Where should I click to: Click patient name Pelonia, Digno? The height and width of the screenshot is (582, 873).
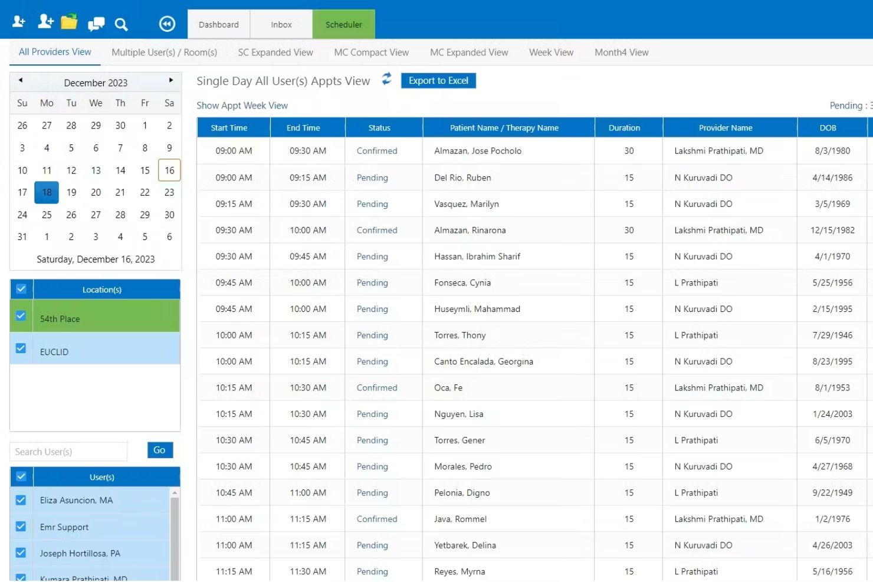[462, 493]
